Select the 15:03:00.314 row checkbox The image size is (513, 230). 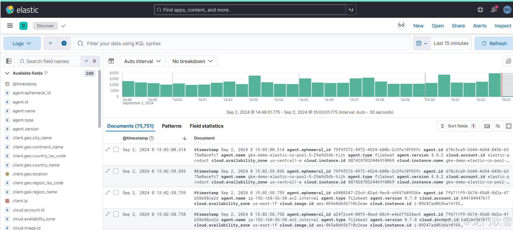[x=116, y=149]
